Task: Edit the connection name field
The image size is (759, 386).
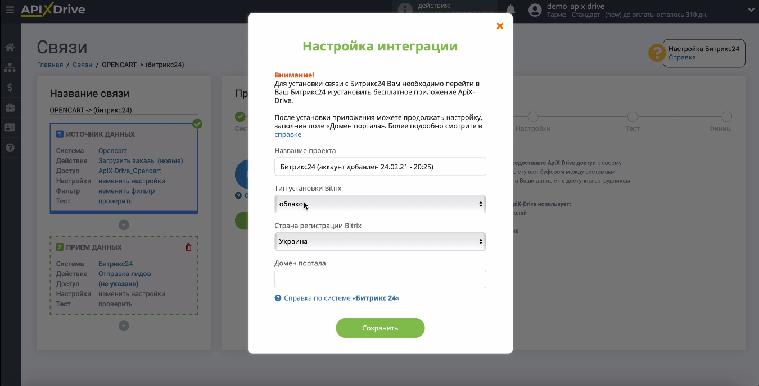Action: pyautogui.click(x=124, y=110)
